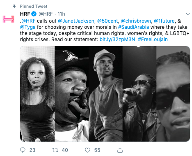The image size is (192, 156).
Task: Open the #SaudiArabia hashtag
Action: click(x=133, y=27)
